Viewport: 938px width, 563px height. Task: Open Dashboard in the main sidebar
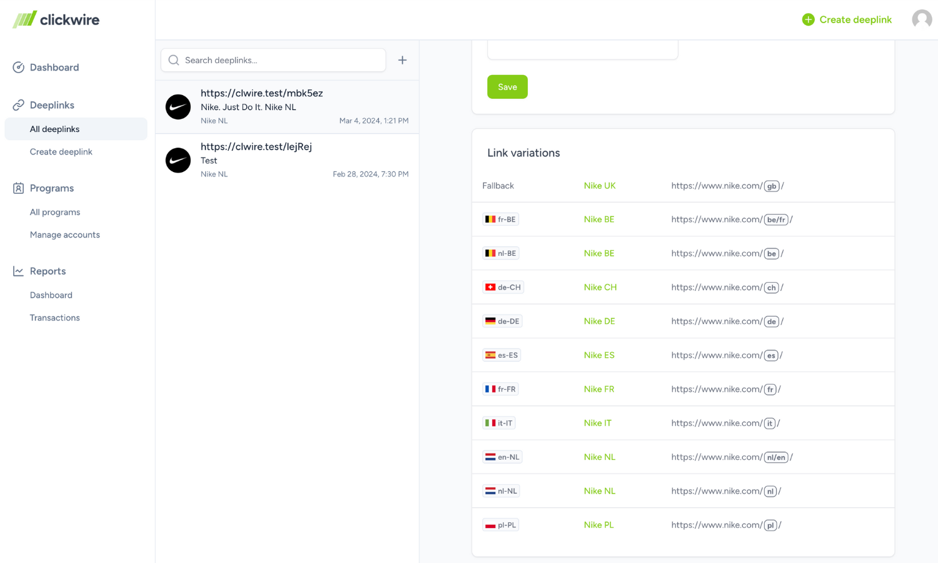coord(54,68)
